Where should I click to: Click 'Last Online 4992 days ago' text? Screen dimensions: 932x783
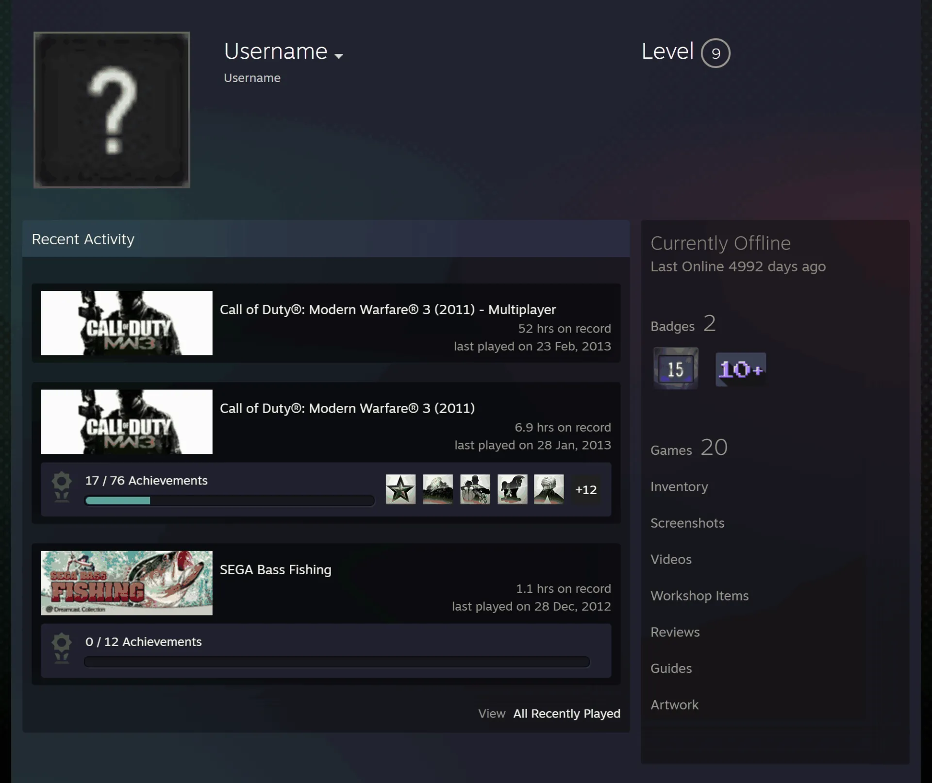(x=738, y=267)
